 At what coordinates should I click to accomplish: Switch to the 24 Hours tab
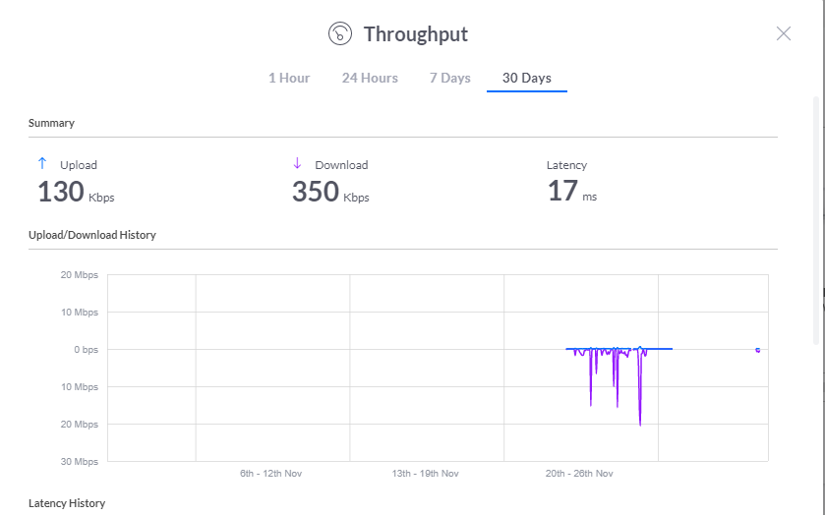coord(370,78)
